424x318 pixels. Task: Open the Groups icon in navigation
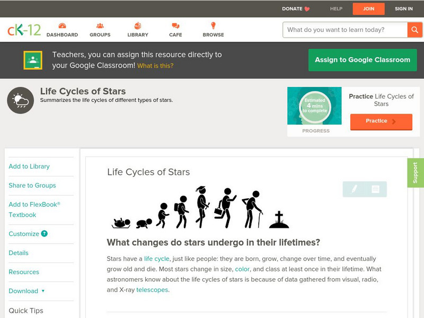[100, 26]
